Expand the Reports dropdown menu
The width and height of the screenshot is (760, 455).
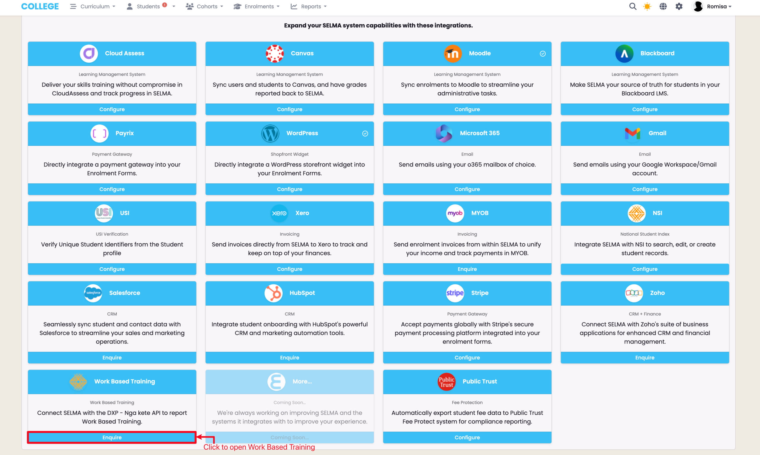click(x=309, y=7)
